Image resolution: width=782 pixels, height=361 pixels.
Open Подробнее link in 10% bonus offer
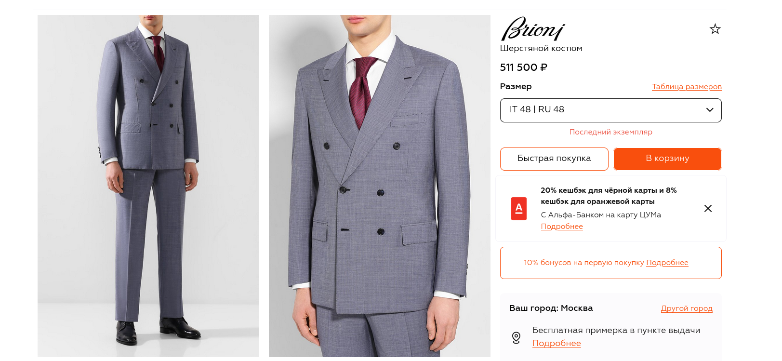click(x=667, y=263)
